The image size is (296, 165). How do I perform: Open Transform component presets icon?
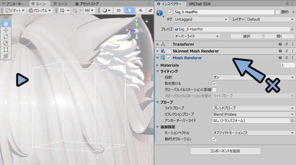[286, 44]
